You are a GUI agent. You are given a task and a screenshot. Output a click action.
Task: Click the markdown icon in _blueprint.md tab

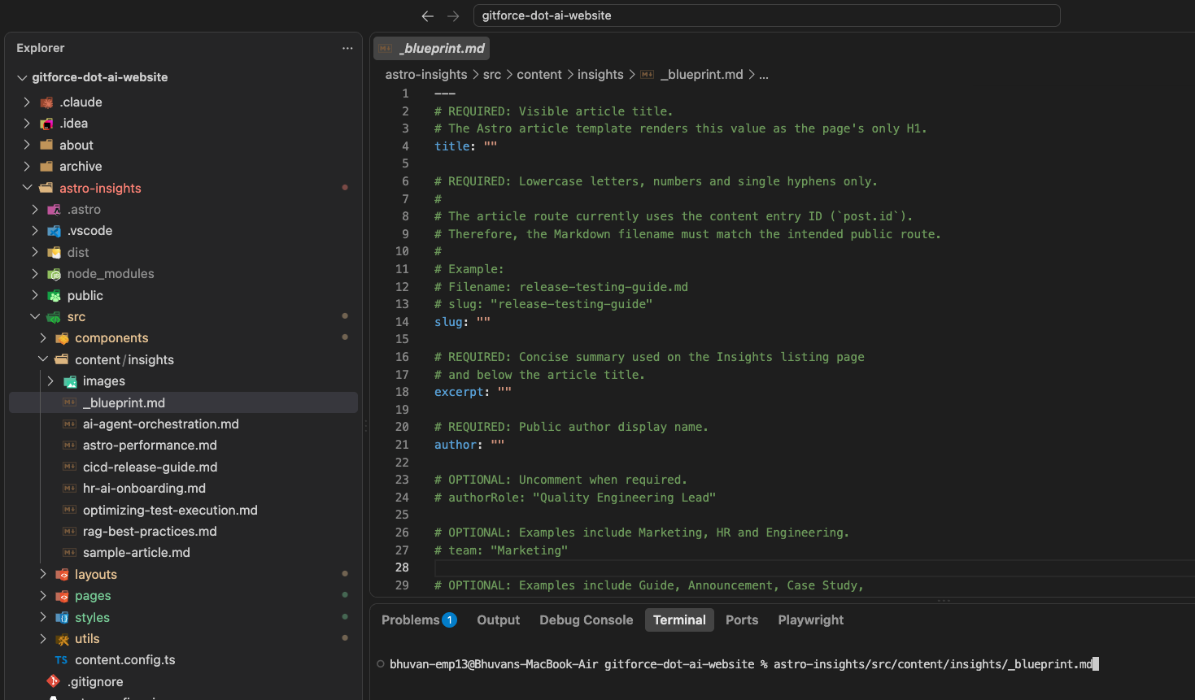tap(386, 49)
